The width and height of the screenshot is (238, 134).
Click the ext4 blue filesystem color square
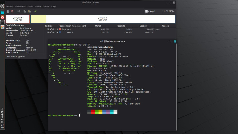[60, 32]
